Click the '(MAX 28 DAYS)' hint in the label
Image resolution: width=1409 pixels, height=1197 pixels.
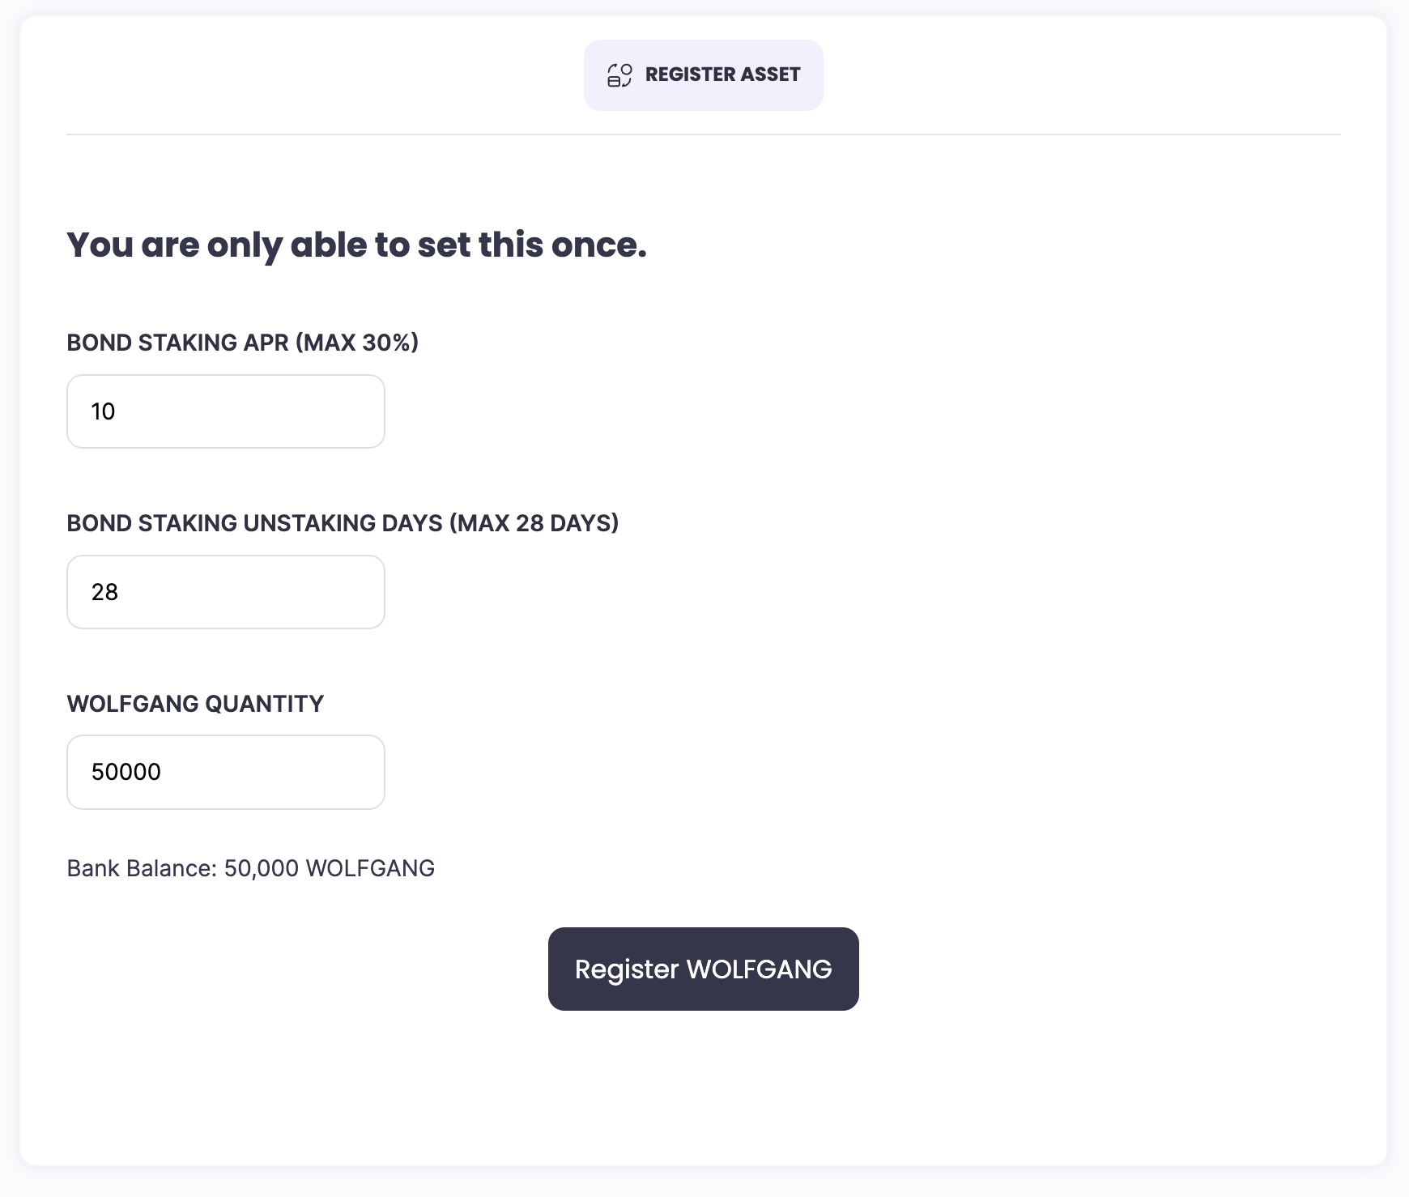(534, 523)
